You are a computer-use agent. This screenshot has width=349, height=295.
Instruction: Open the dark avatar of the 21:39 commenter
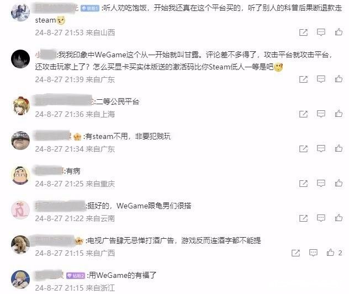(x=20, y=58)
